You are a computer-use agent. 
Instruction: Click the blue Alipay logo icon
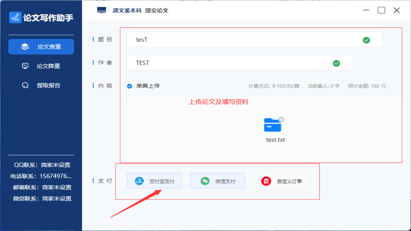click(x=139, y=181)
